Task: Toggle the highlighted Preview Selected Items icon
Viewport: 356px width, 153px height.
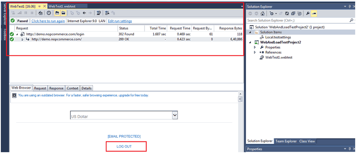Action: click(314, 14)
